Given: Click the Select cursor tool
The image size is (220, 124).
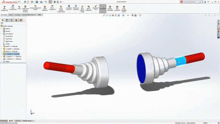Looking at the screenshot, I should [x=50, y=2].
